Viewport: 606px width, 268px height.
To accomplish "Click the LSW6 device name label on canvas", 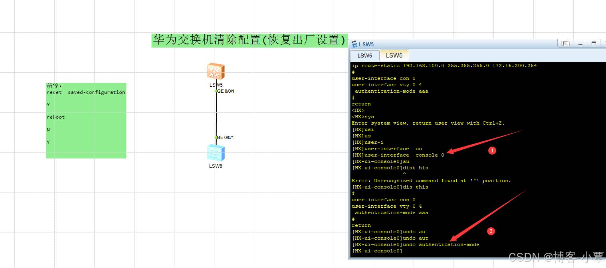I will (x=216, y=166).
